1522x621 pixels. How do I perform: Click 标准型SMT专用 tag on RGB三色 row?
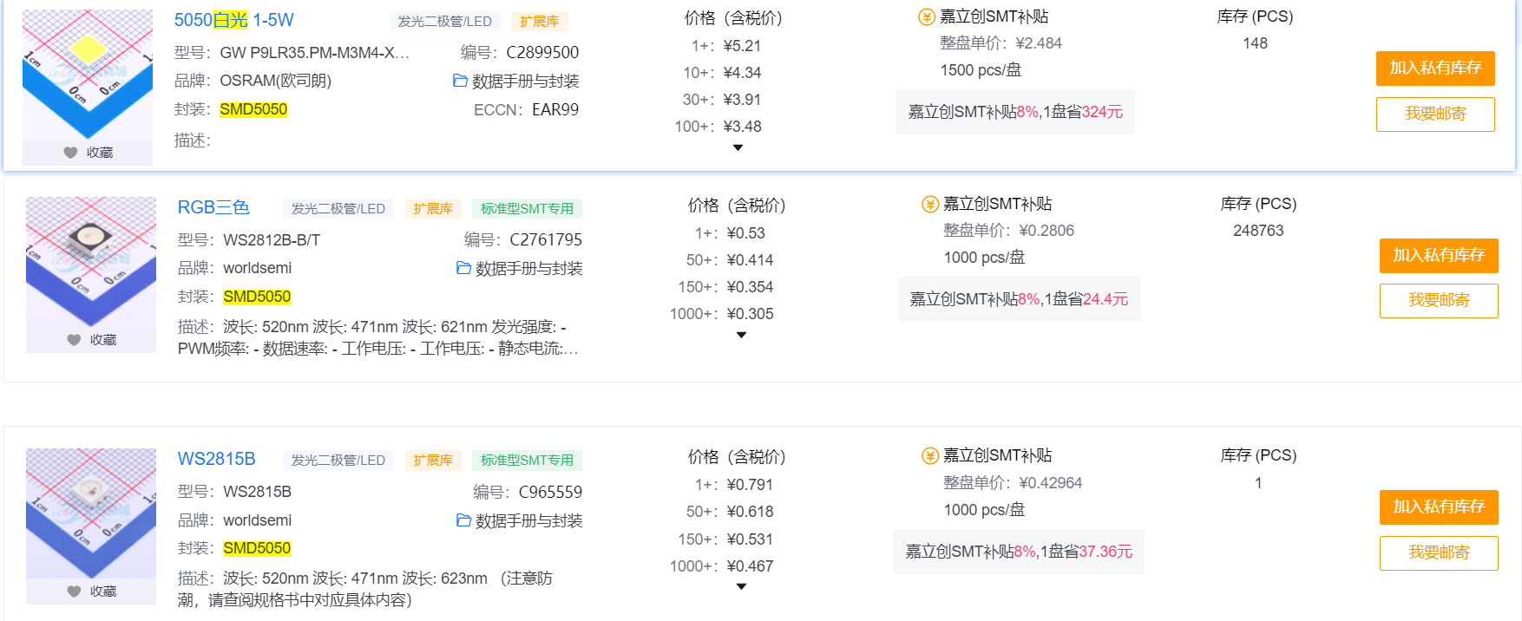tap(527, 209)
